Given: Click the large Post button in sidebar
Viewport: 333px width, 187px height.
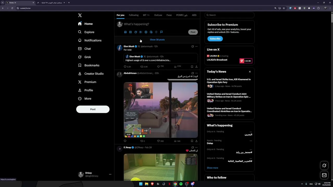Looking at the screenshot, I should click(x=93, y=109).
